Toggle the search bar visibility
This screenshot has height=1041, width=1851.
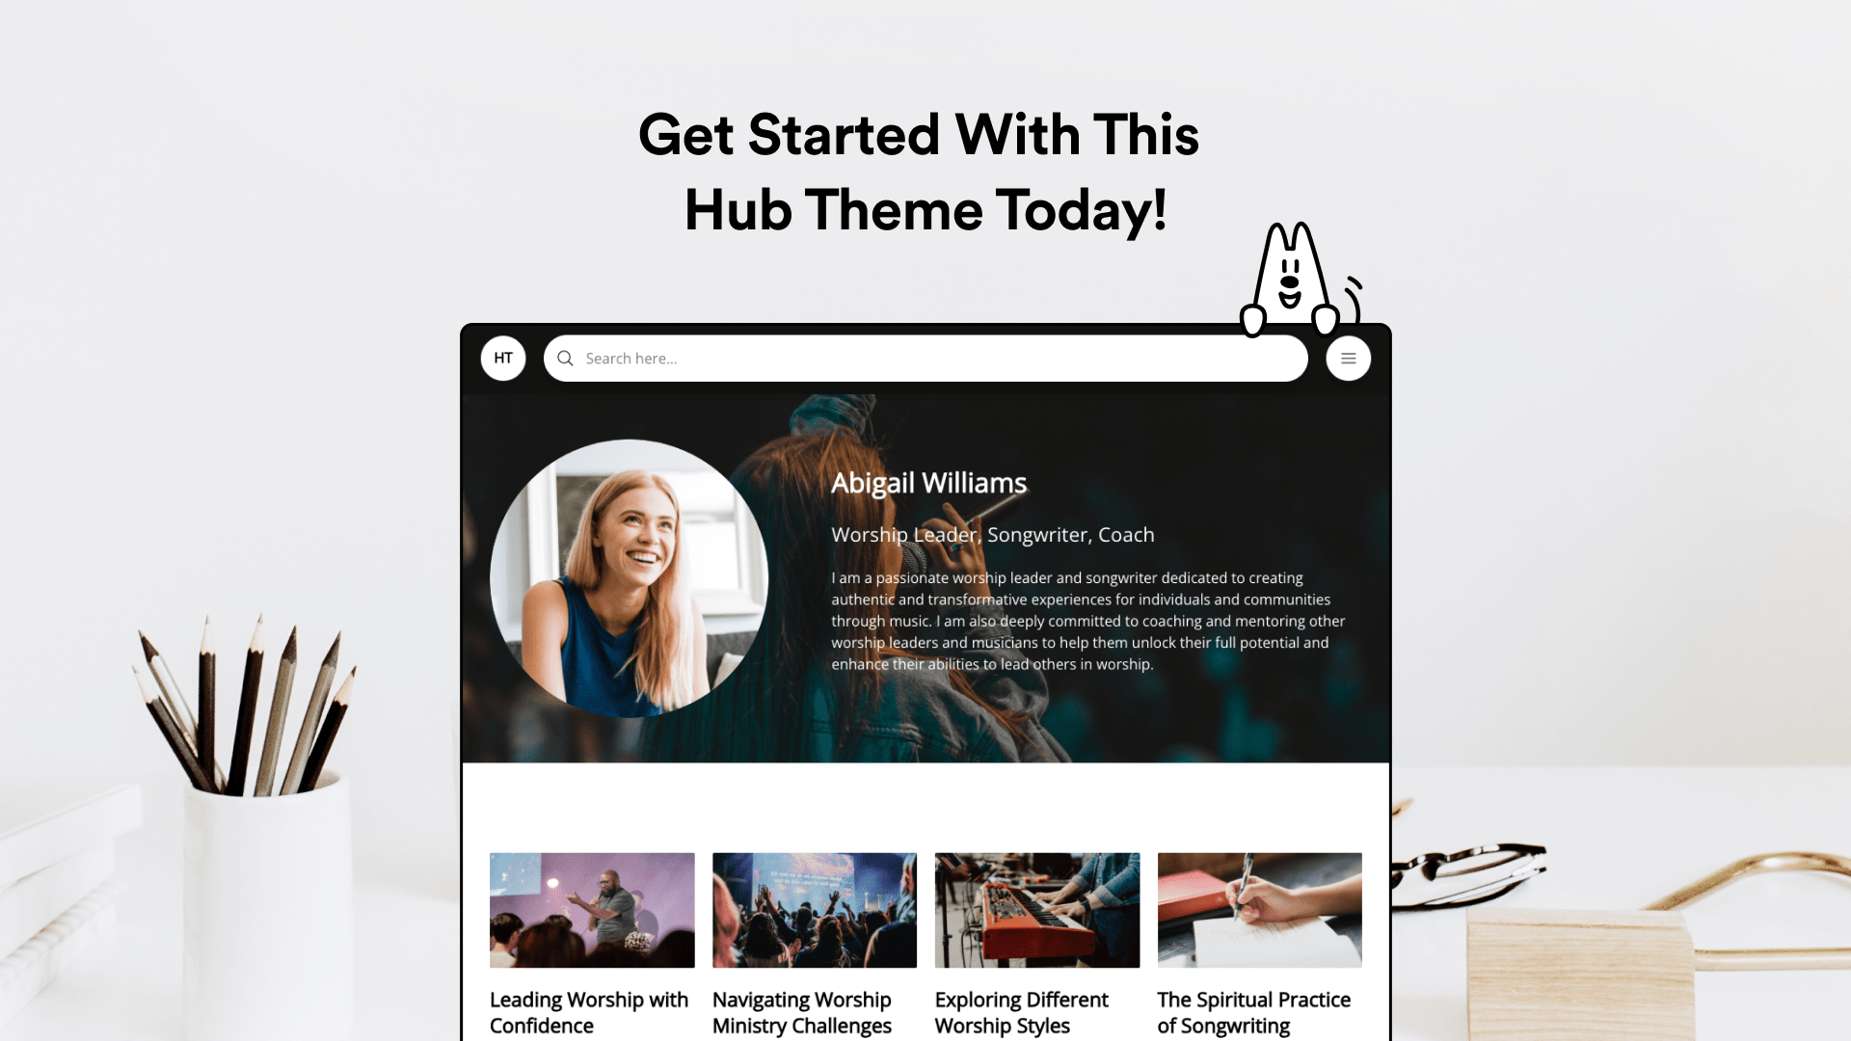[564, 358]
